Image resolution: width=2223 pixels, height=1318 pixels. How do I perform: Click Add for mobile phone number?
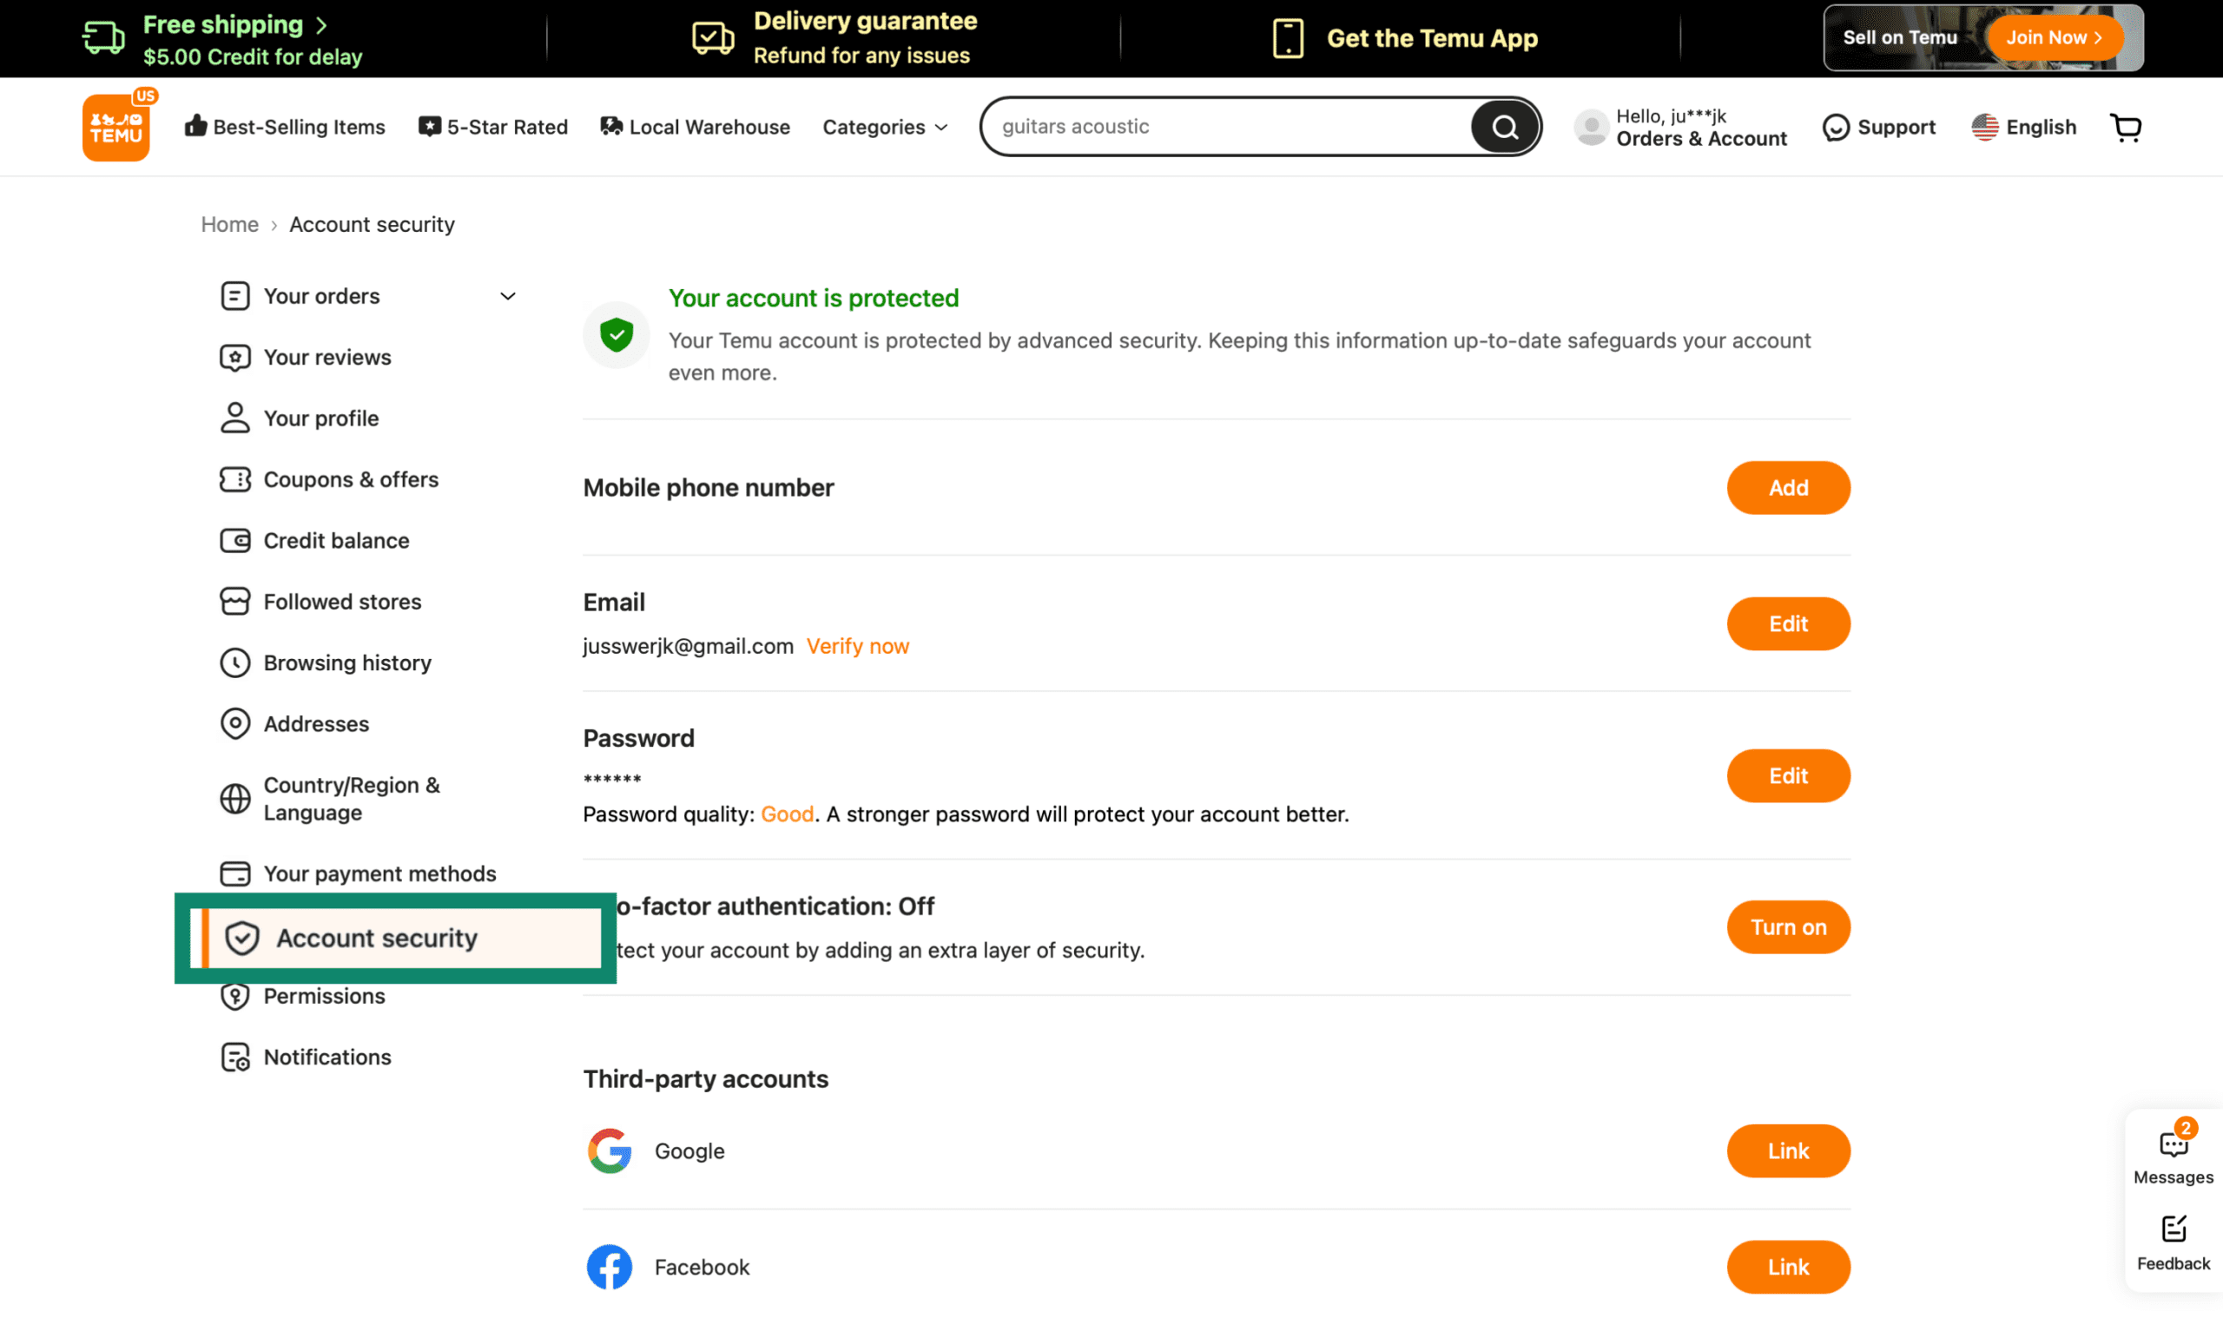coord(1788,488)
